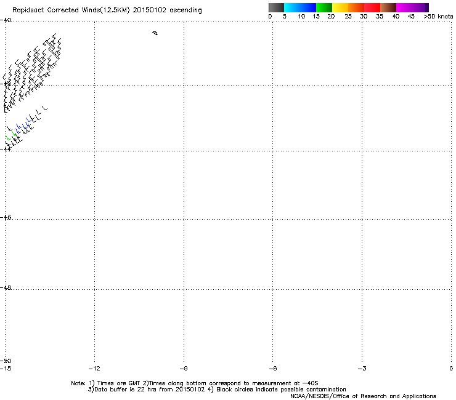Viewport: 456px width, 400px height.
Task: Click the '15' label under the color scale
Action: [316, 17]
